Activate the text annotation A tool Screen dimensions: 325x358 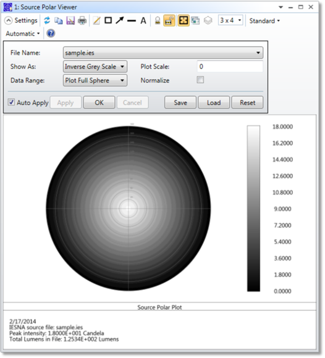pos(143,21)
